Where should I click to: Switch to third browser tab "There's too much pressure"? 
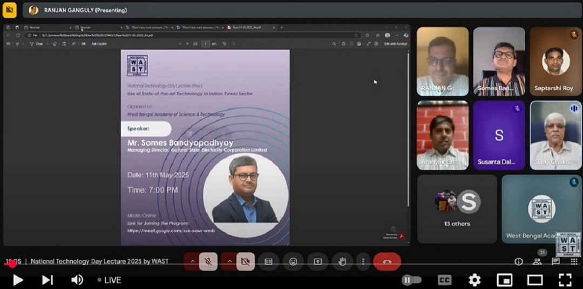click(149, 28)
